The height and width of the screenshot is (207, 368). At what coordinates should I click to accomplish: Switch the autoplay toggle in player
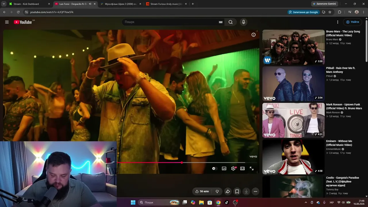pyautogui.click(x=214, y=168)
